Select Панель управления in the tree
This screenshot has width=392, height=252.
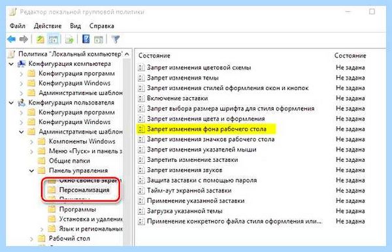coord(78,170)
